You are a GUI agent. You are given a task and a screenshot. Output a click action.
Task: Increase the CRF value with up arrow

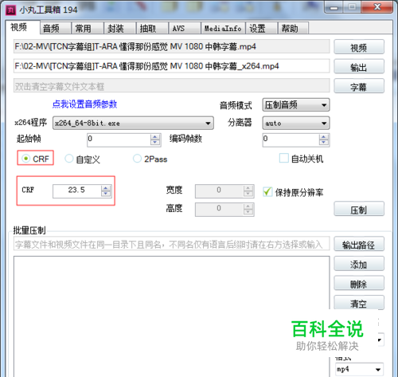pyautogui.click(x=106, y=188)
